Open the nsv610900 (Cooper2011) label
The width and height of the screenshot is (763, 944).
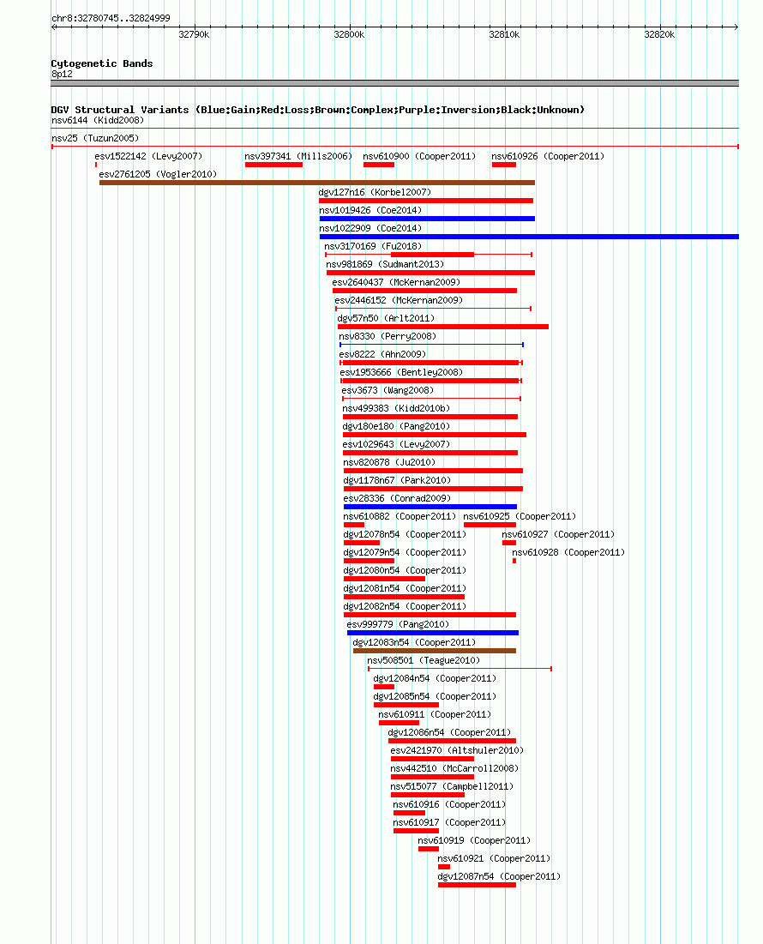point(419,157)
